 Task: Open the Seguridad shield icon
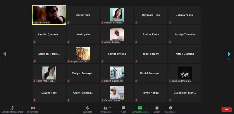click(87, 108)
